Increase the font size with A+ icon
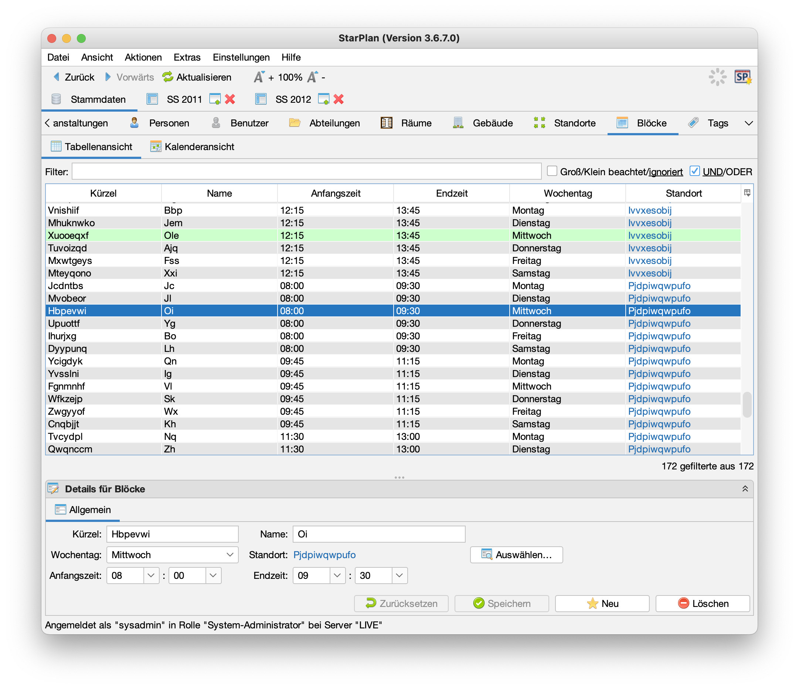The height and width of the screenshot is (689, 799). coord(259,77)
